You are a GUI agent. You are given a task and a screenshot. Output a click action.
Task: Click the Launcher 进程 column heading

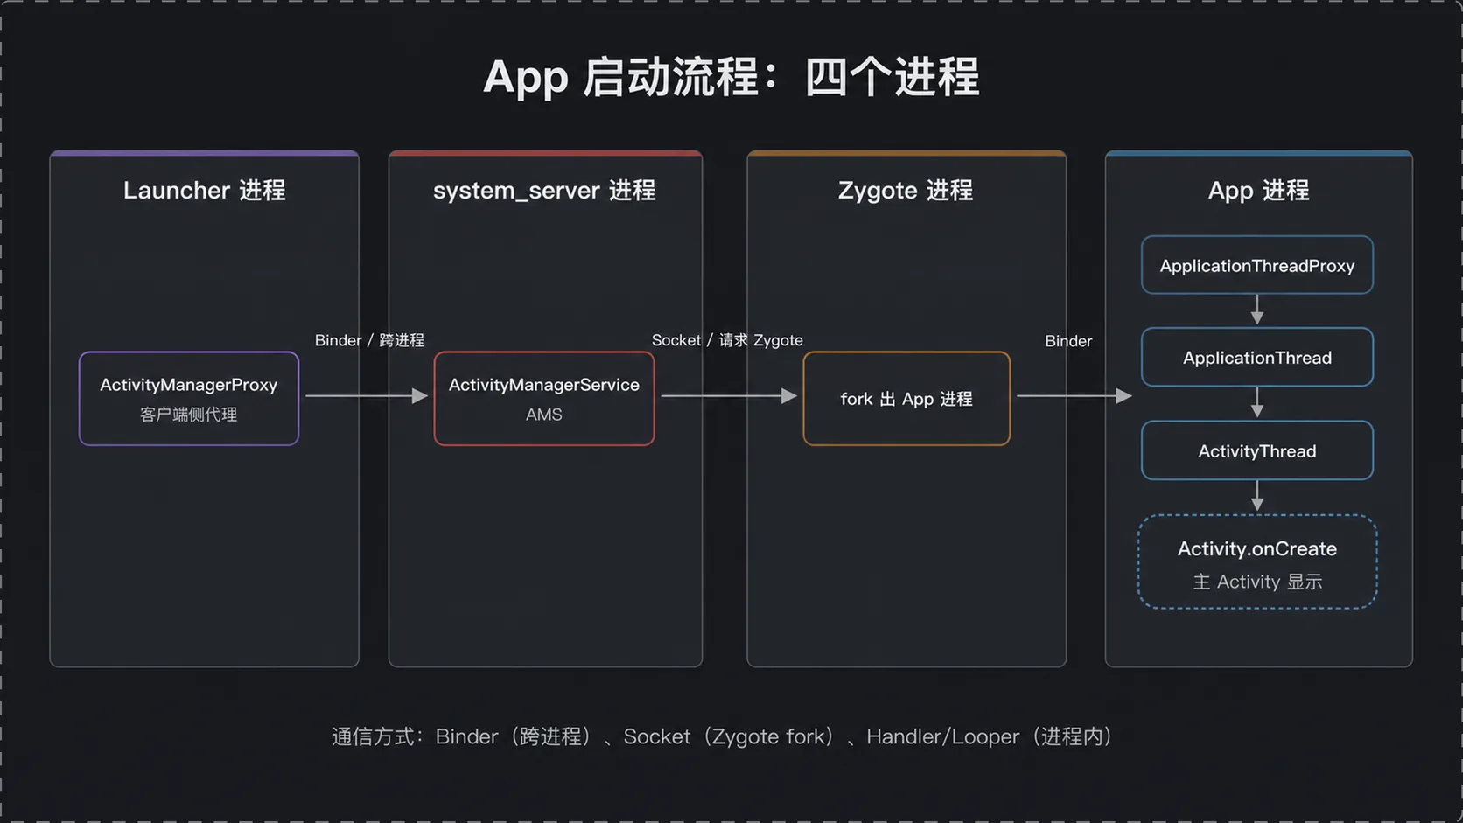click(205, 190)
